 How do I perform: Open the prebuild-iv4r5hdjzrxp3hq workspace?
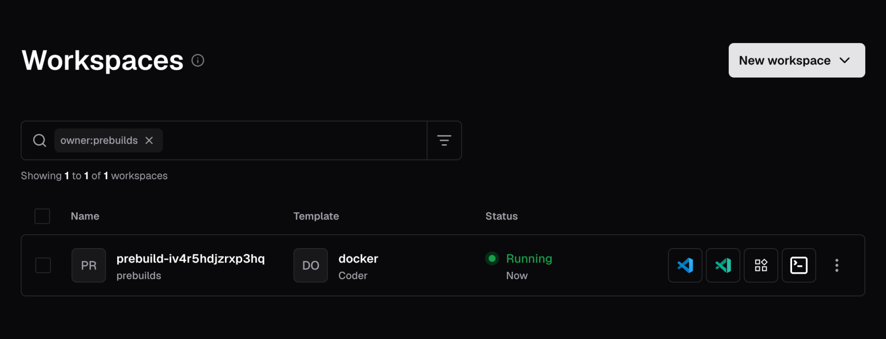[x=190, y=258]
